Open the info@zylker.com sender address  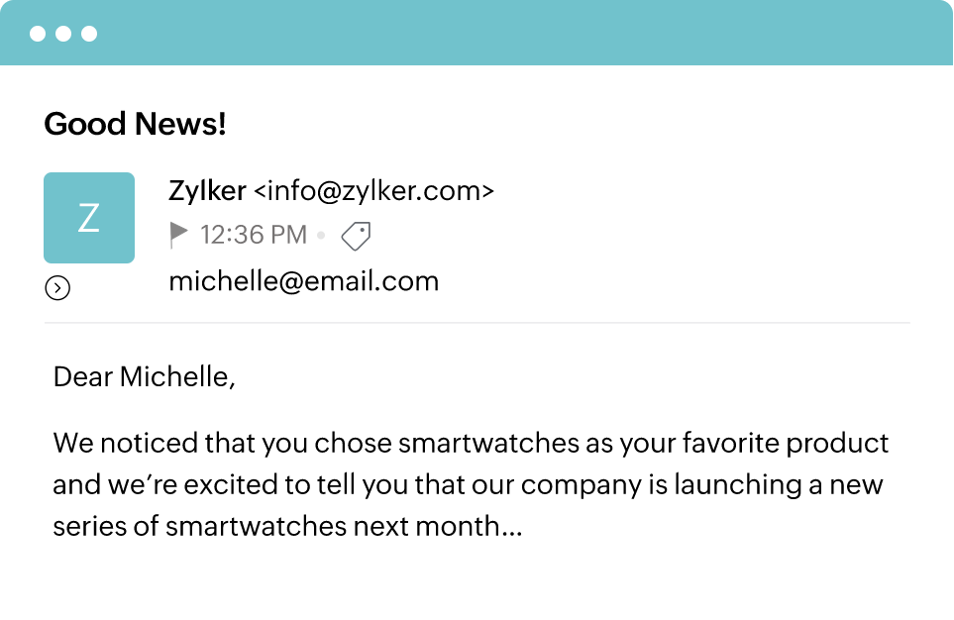pos(373,190)
